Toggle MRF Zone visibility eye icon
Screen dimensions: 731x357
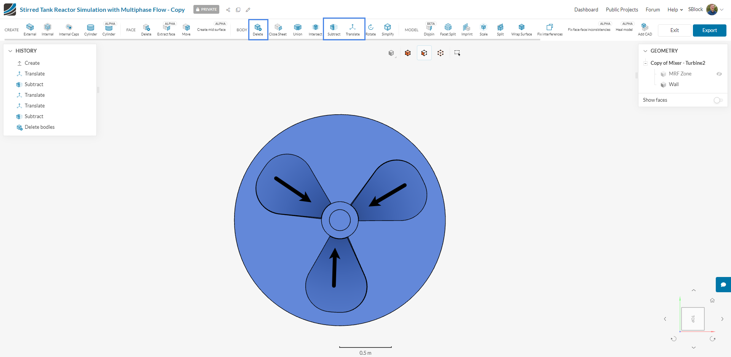coord(719,74)
